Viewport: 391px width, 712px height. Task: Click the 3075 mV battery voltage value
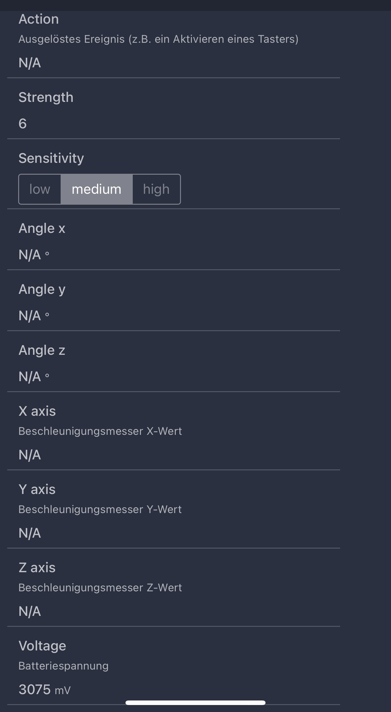[x=44, y=690]
